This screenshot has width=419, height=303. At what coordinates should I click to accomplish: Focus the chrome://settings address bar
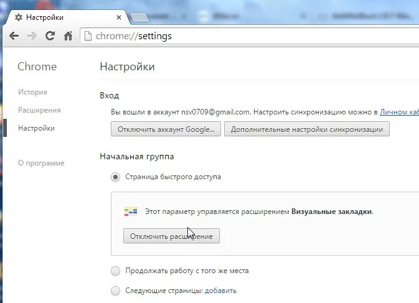tap(250, 36)
